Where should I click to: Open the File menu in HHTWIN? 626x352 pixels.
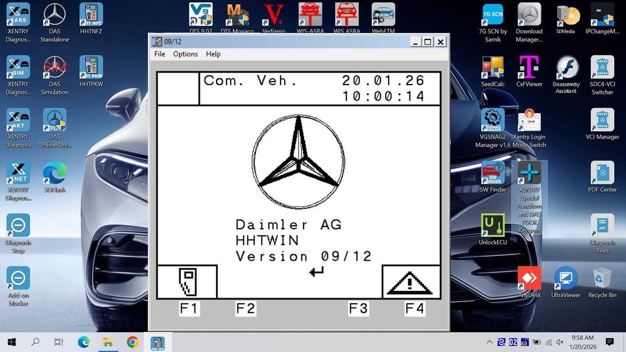tap(159, 54)
